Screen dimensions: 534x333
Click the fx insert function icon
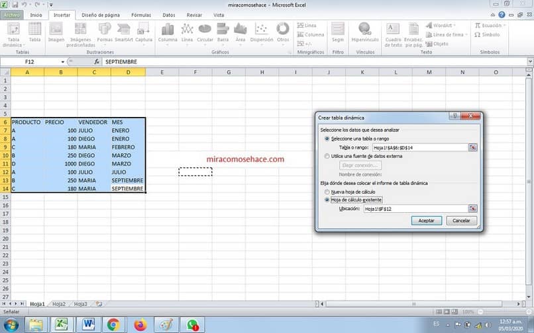tap(97, 61)
